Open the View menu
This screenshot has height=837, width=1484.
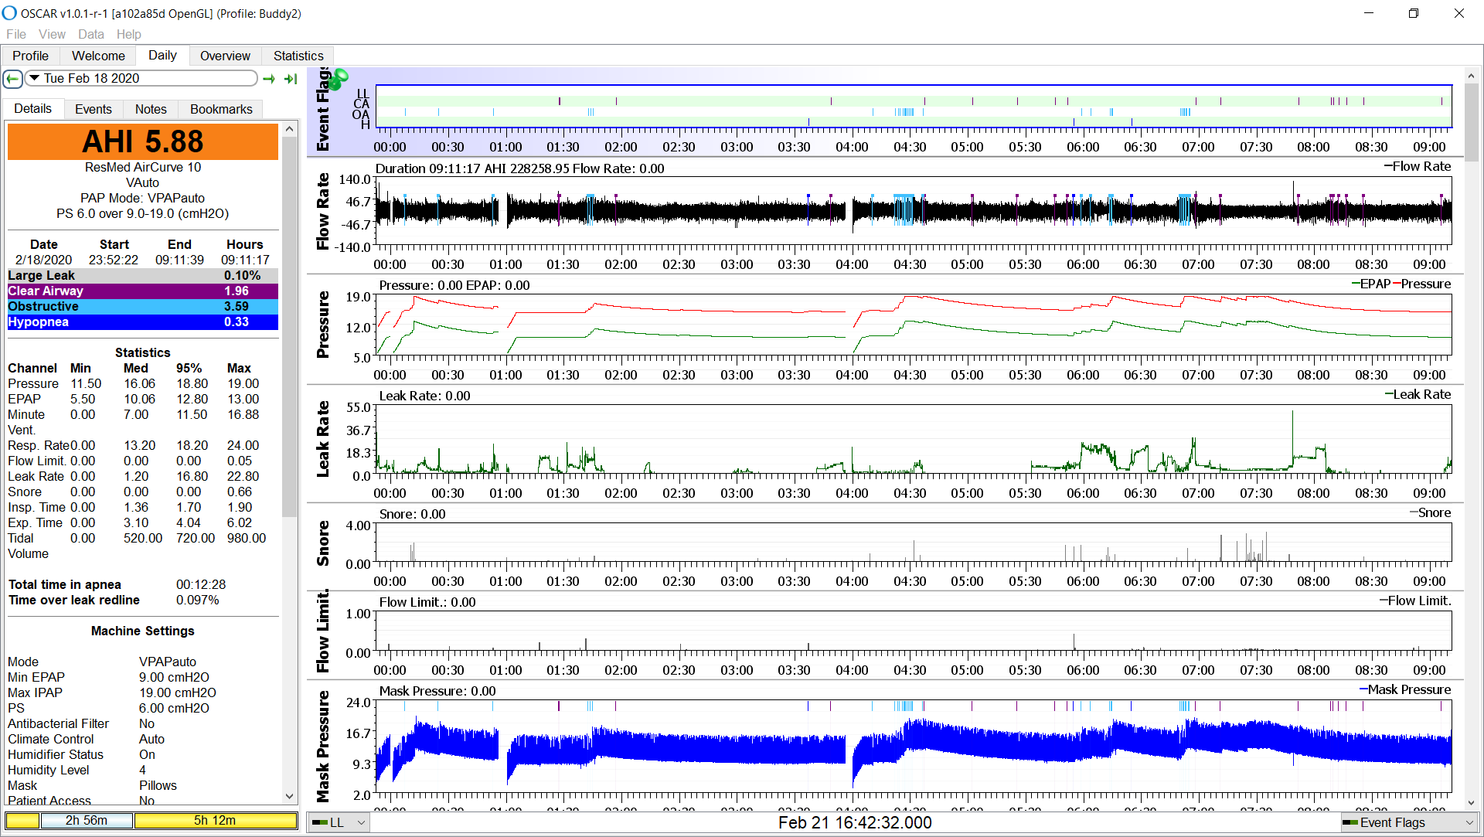pyautogui.click(x=52, y=34)
